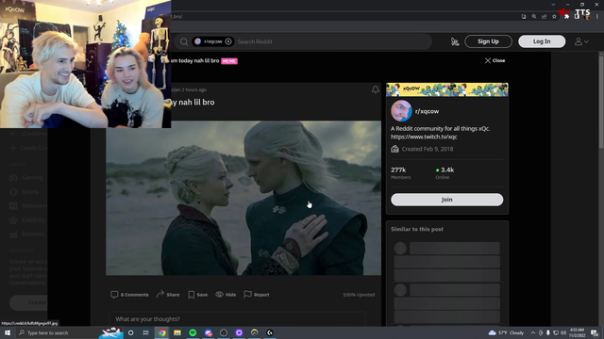
Task: Open the Chrome extensions puzzle icon
Action: [566, 17]
